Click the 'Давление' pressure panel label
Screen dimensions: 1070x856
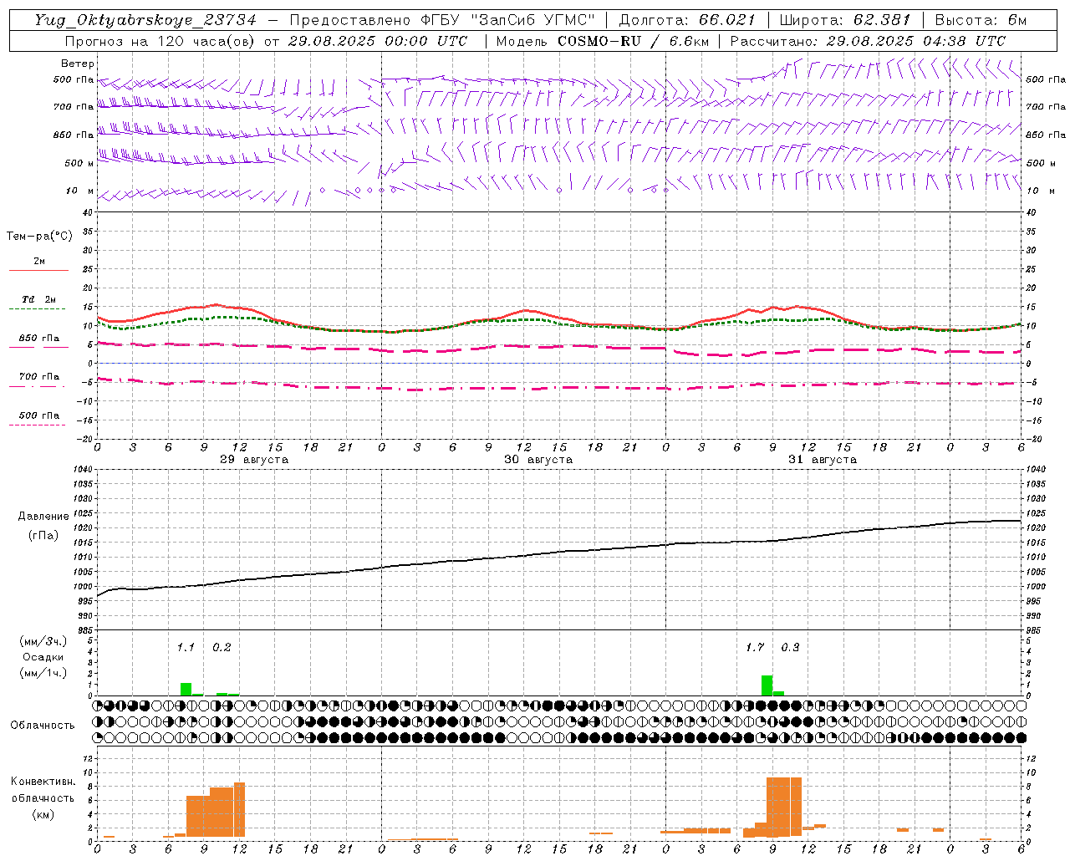click(x=43, y=517)
